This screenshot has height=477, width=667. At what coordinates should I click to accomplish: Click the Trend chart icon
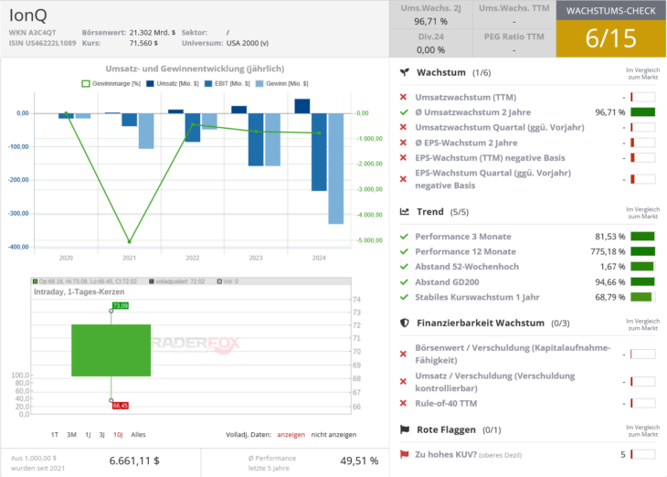pos(405,211)
